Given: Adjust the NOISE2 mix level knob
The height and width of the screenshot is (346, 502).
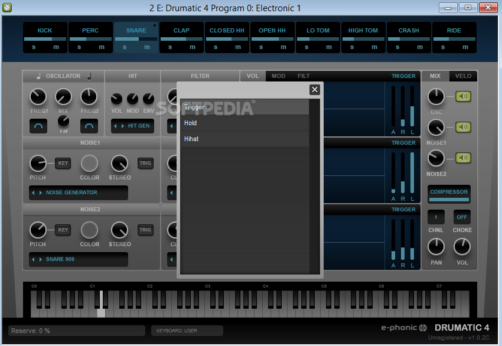Looking at the screenshot, I should click(x=436, y=158).
